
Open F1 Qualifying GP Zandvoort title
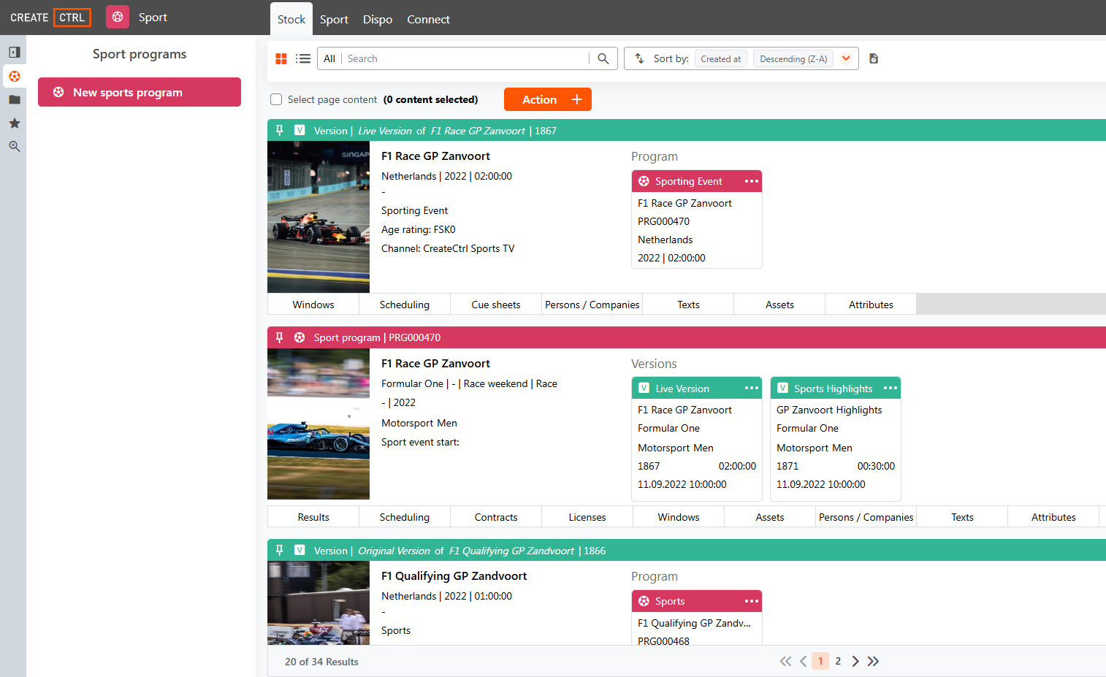pyautogui.click(x=454, y=576)
